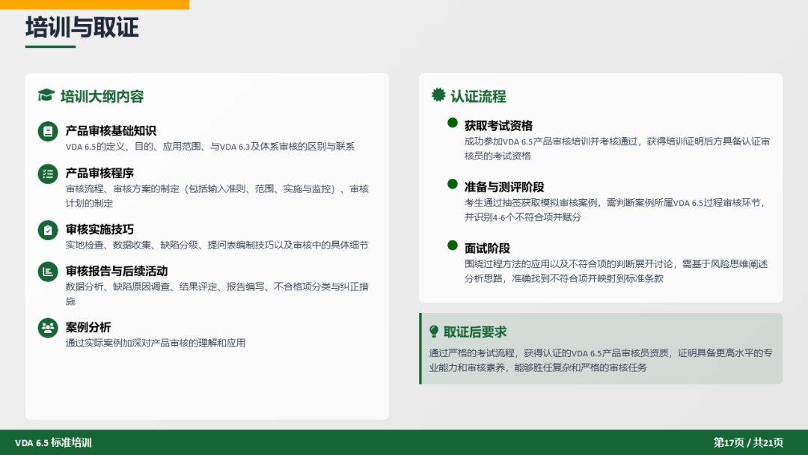Select the green bullet before 面试阶段
The width and height of the screenshot is (808, 455).
pos(452,245)
